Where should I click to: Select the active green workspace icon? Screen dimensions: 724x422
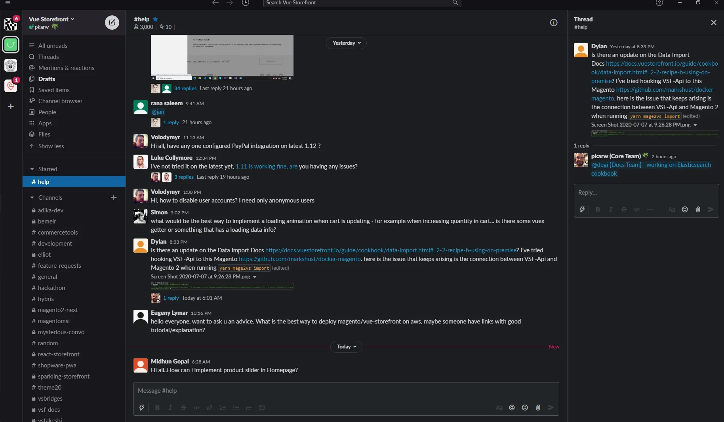pos(11,45)
